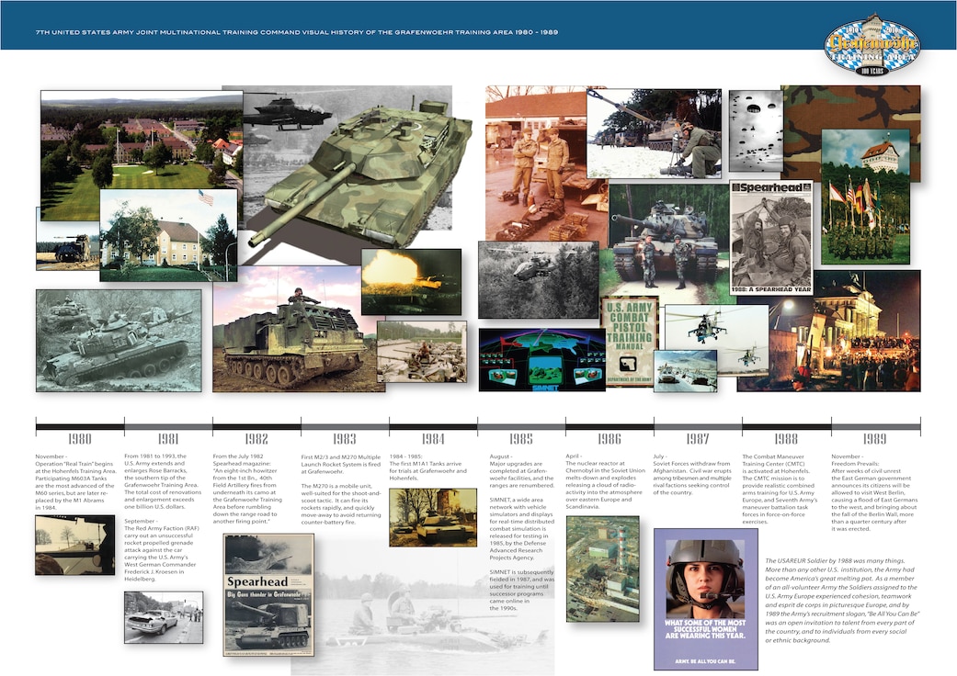
Task: Select the yellow building with American flag photo
Action: pos(168,235)
